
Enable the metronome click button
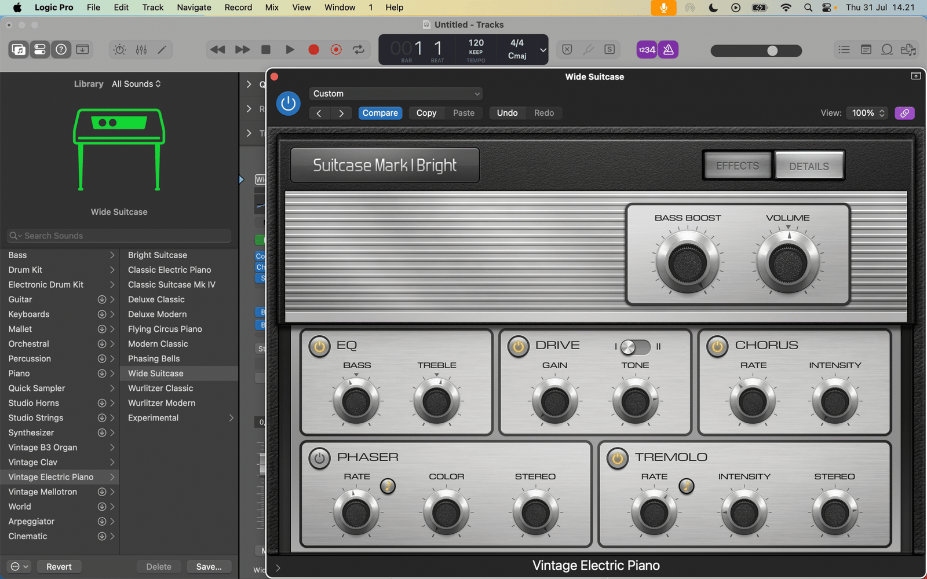click(x=668, y=50)
